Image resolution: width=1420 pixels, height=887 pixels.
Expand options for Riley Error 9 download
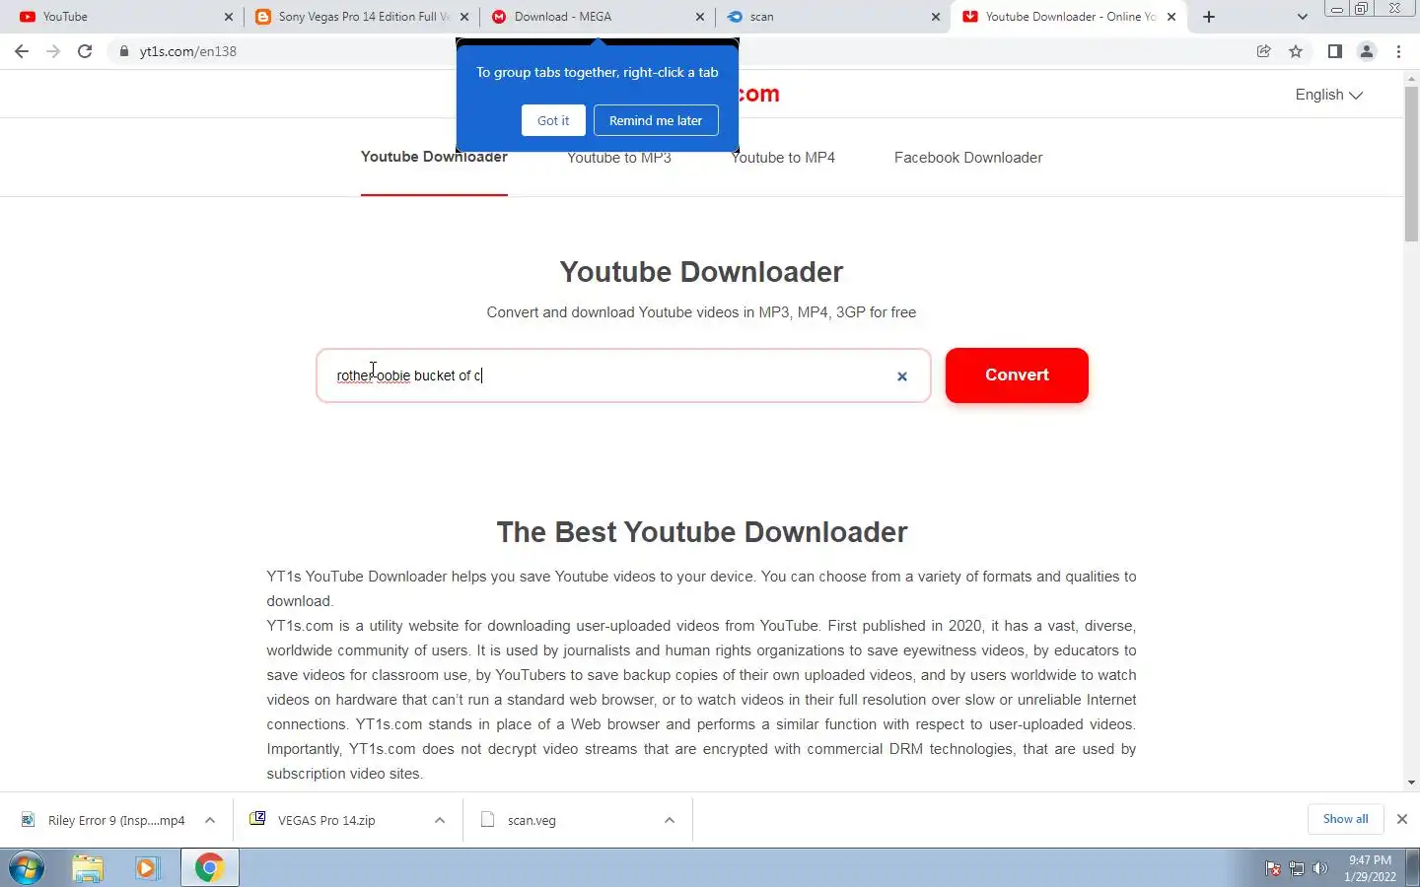tap(210, 820)
